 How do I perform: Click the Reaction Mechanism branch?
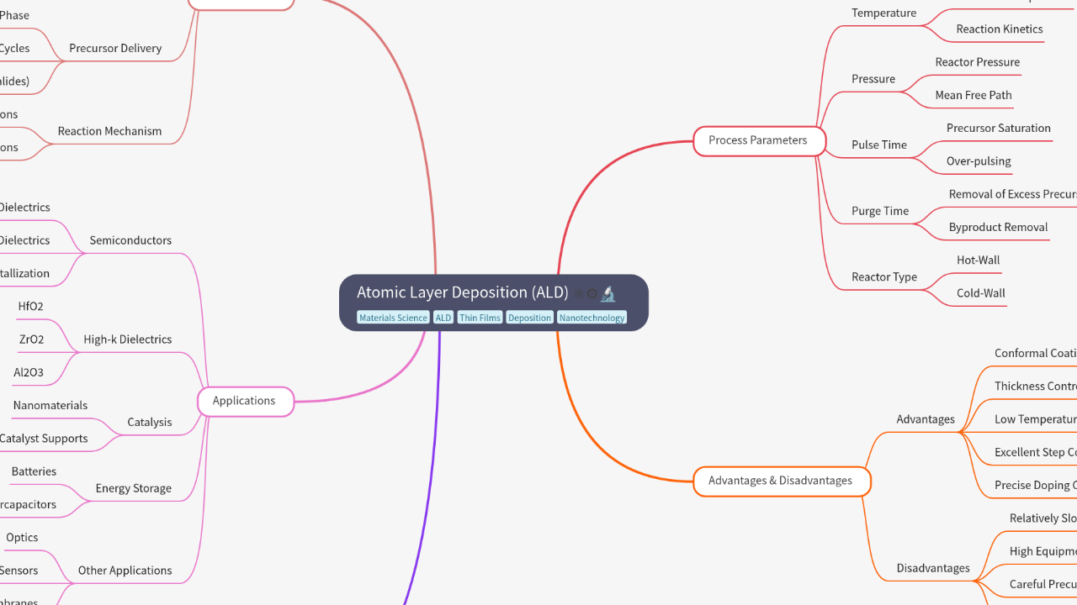(109, 131)
